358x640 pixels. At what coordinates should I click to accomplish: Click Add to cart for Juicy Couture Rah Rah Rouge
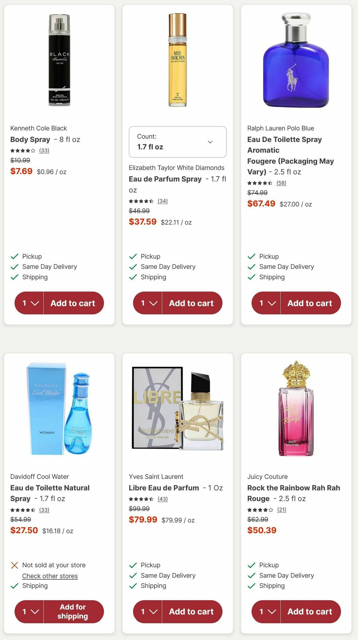[x=310, y=612]
